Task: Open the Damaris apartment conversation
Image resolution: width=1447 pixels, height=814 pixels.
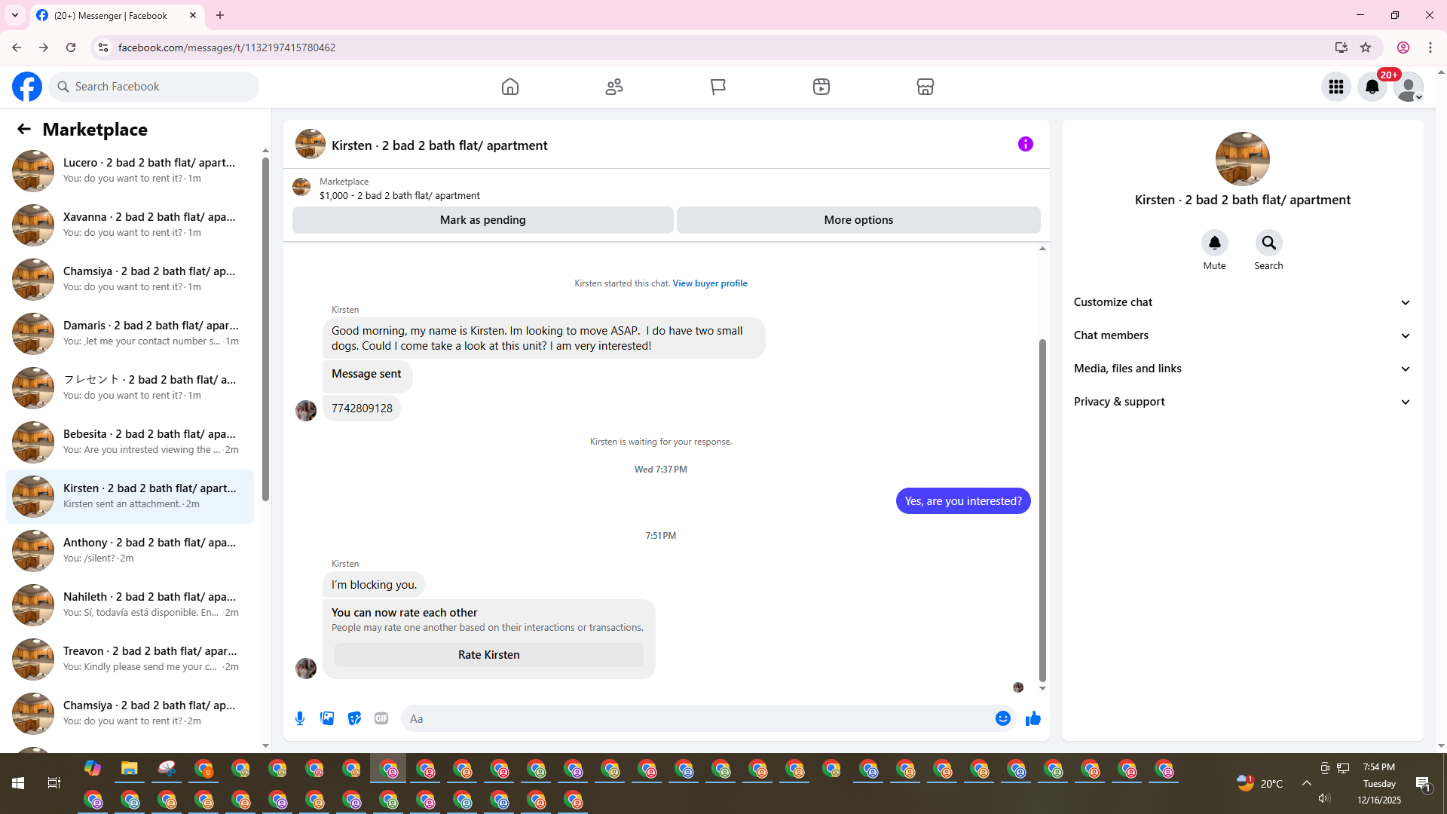Action: (x=130, y=333)
